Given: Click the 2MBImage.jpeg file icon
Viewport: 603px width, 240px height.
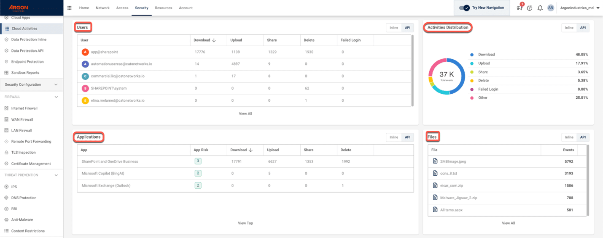Looking at the screenshot, I should point(436,161).
